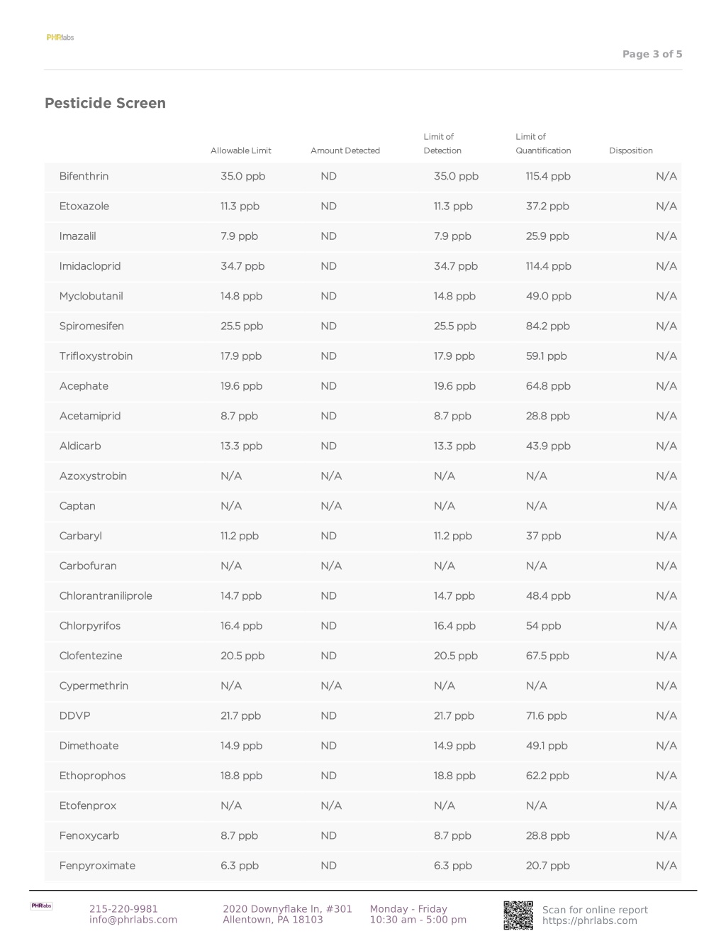Select the Azoxystrobin row label
Viewport: 726px width, 941px height.
(x=93, y=476)
